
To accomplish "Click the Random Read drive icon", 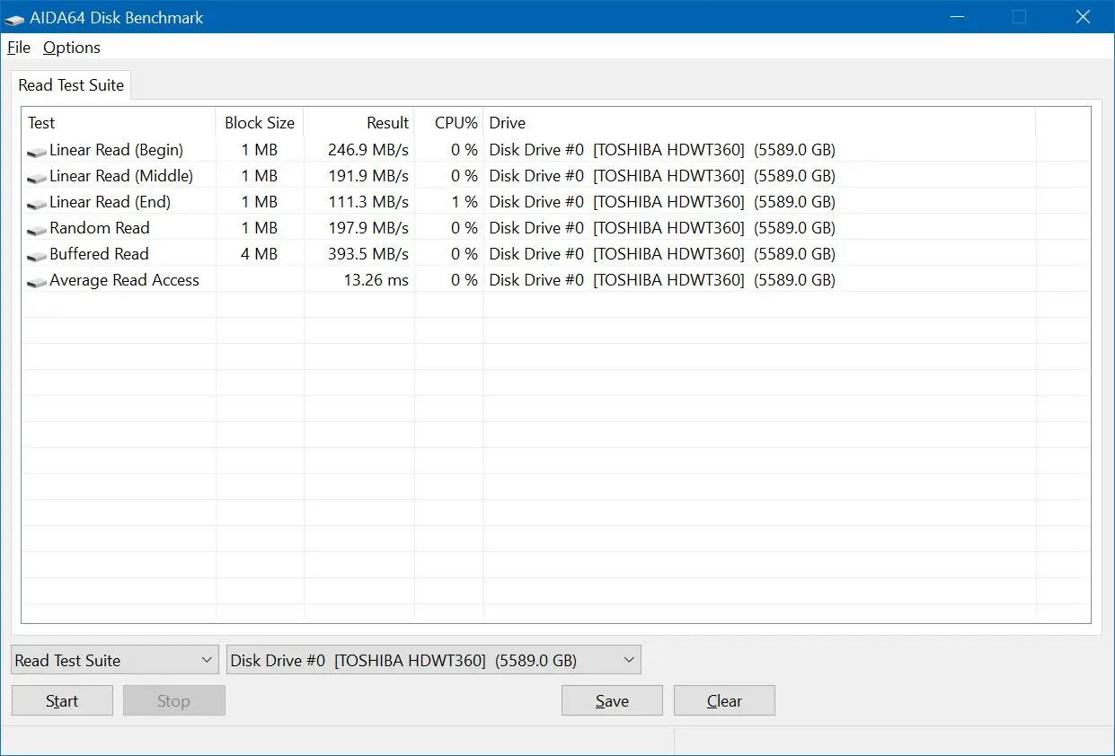I will point(37,230).
